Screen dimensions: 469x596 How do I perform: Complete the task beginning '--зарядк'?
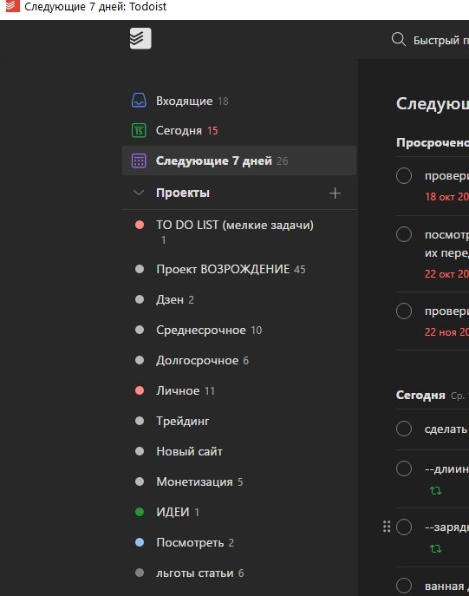coord(404,527)
